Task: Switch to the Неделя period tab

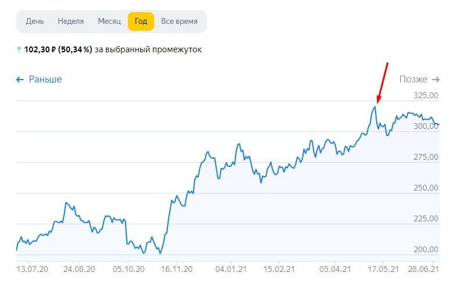Action: point(71,21)
